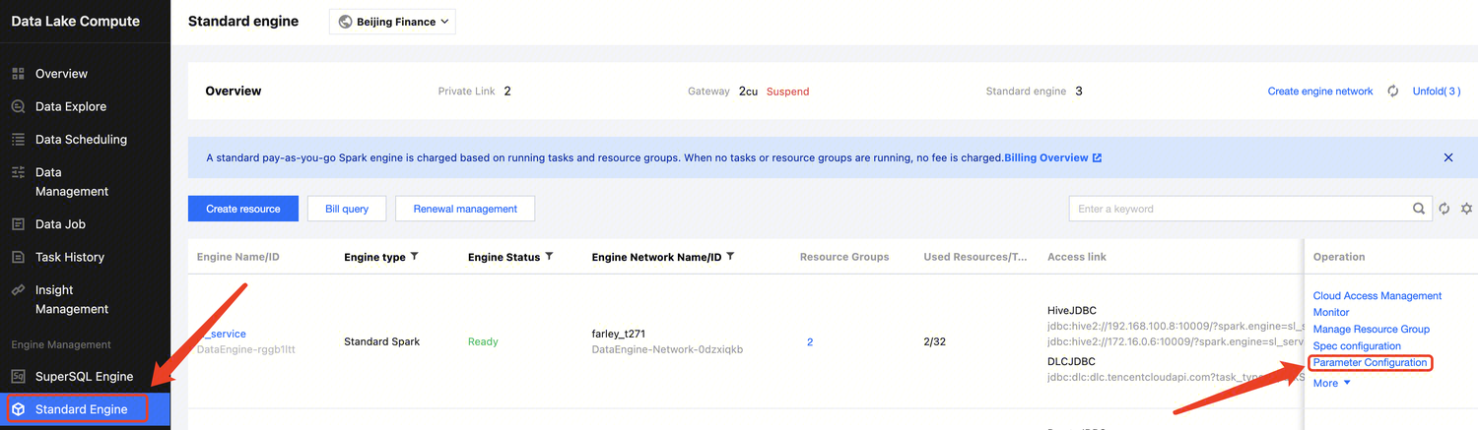Open SuperSQL Engine menu item
The image size is (1478, 430).
pos(84,376)
